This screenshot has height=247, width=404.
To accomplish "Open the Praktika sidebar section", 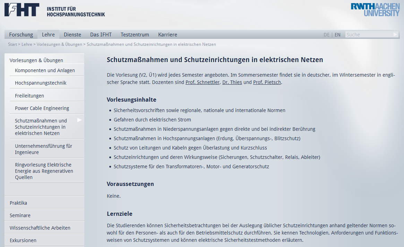I will (18, 203).
